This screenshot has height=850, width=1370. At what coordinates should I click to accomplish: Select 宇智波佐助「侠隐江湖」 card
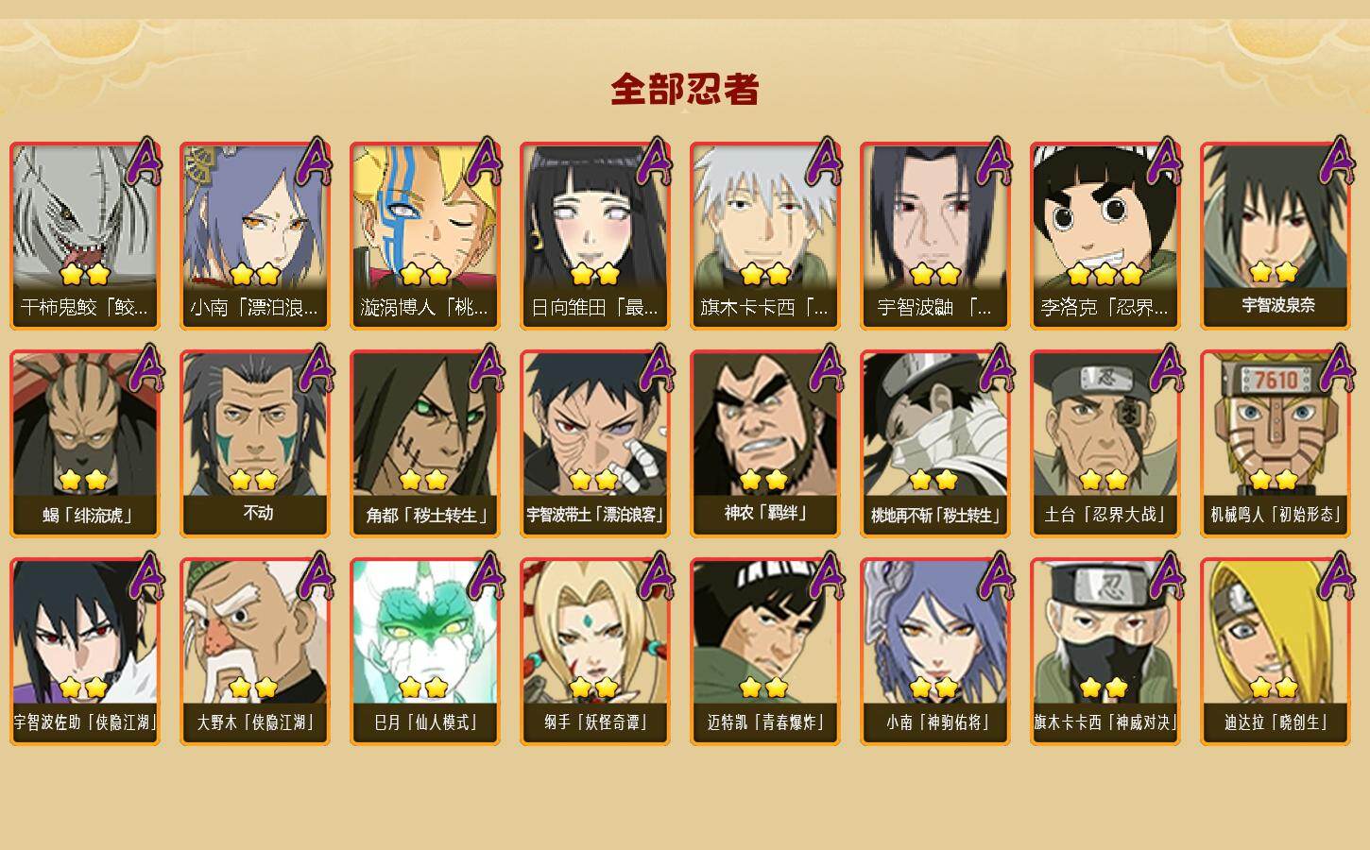coord(85,652)
